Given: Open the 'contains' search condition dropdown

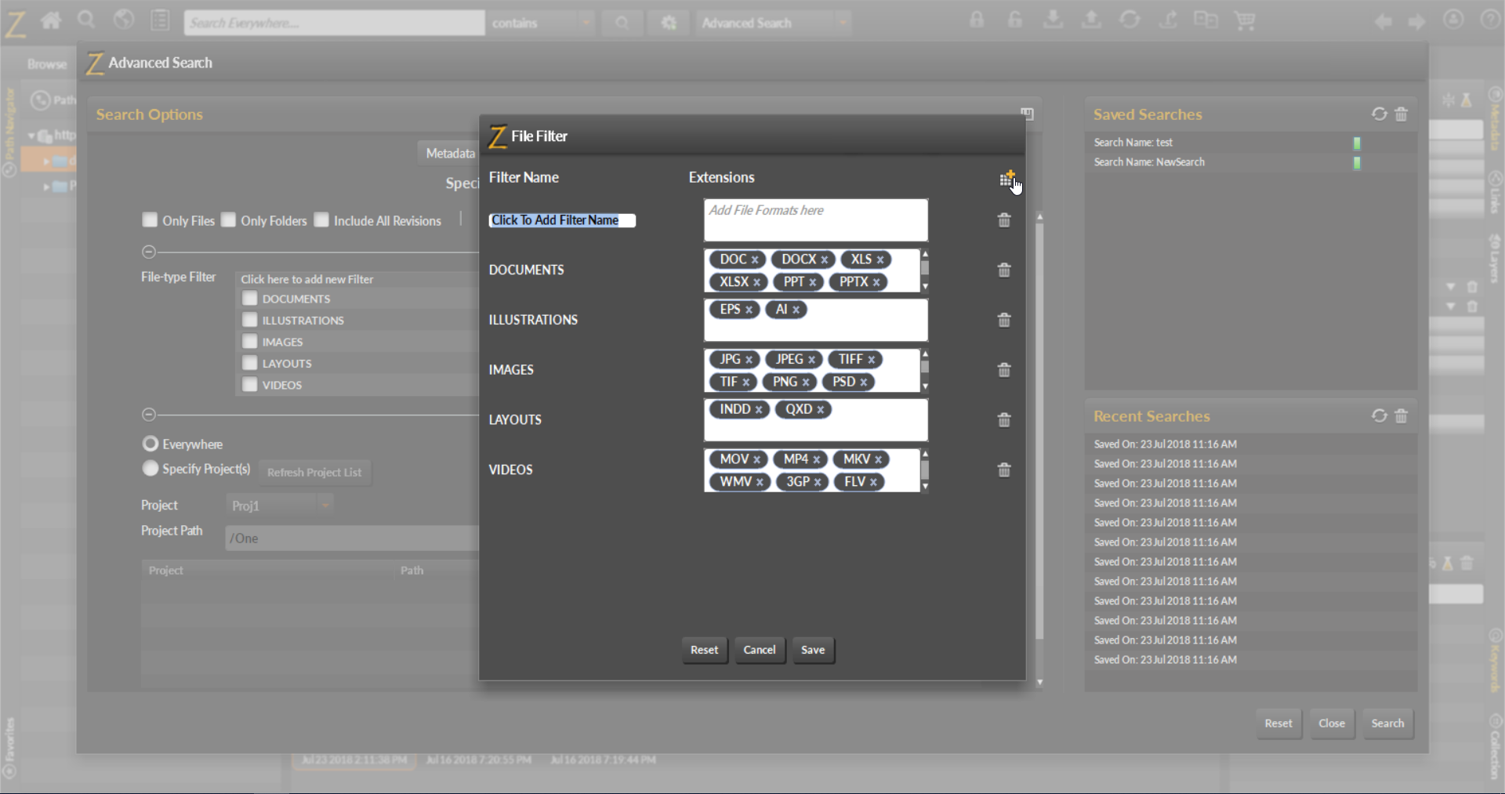Looking at the screenshot, I should click(x=541, y=23).
